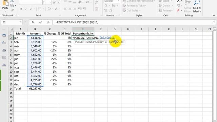Open Format as Table menu
This screenshot has width=217, height=122.
[x=135, y=6]
